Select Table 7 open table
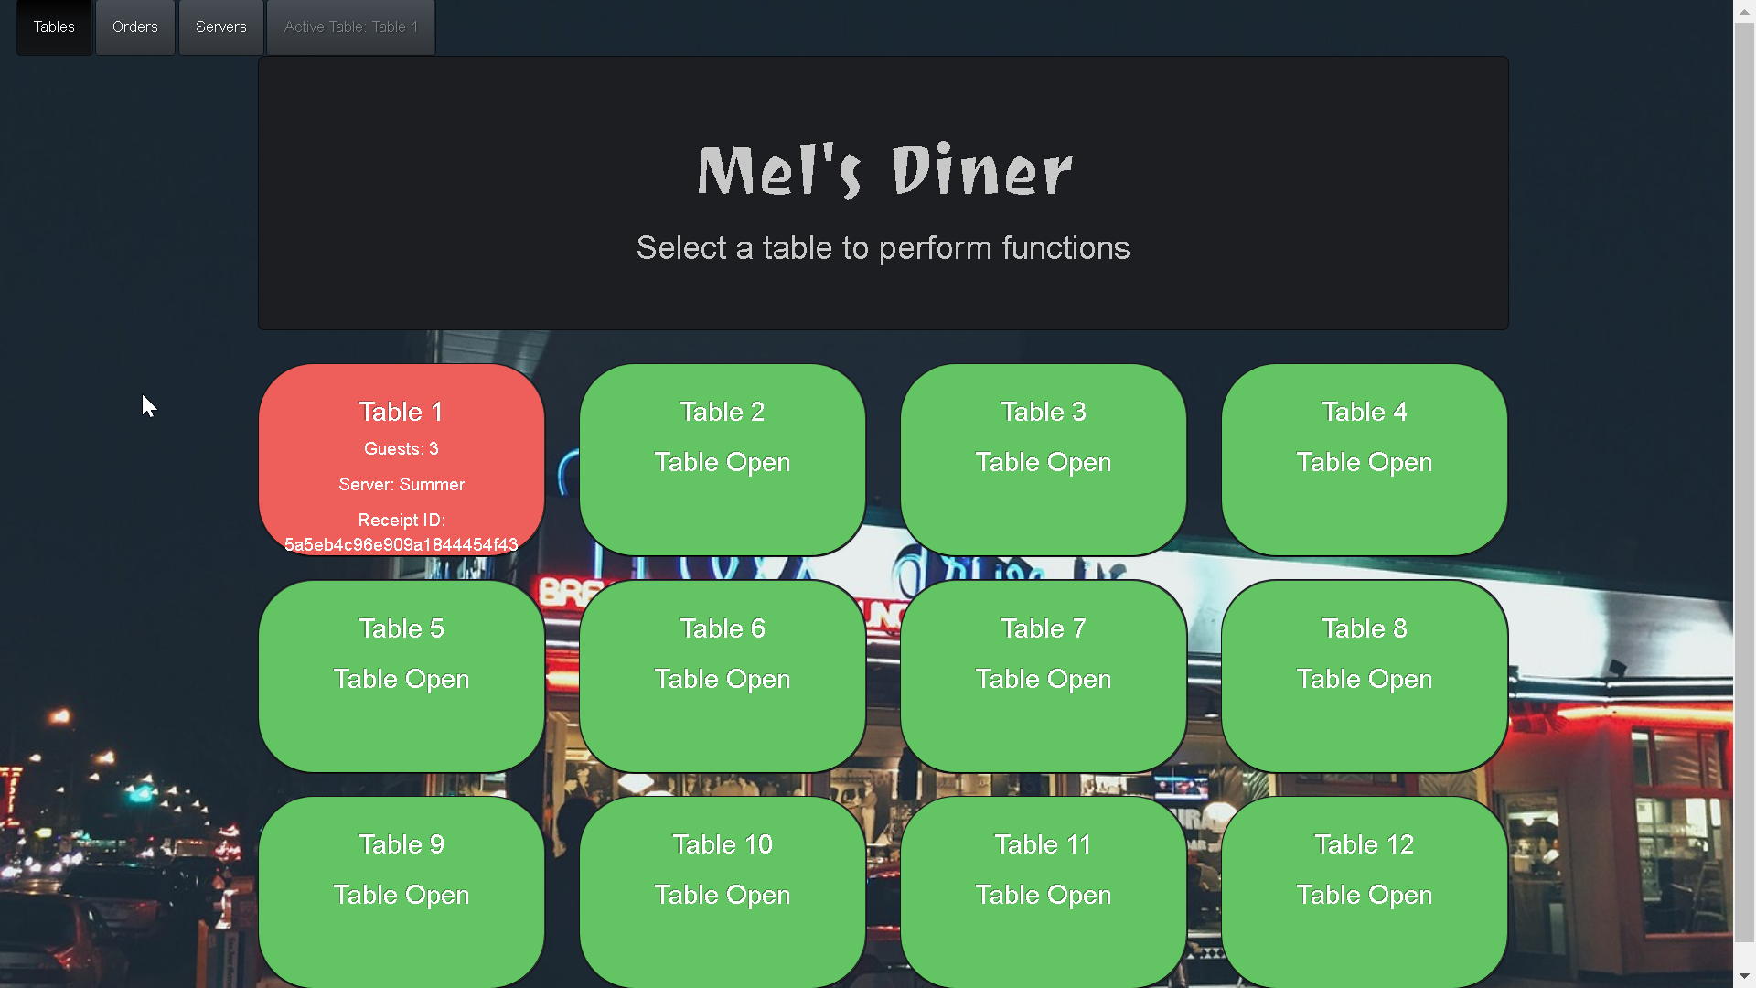This screenshot has height=988, width=1756. 1042,674
